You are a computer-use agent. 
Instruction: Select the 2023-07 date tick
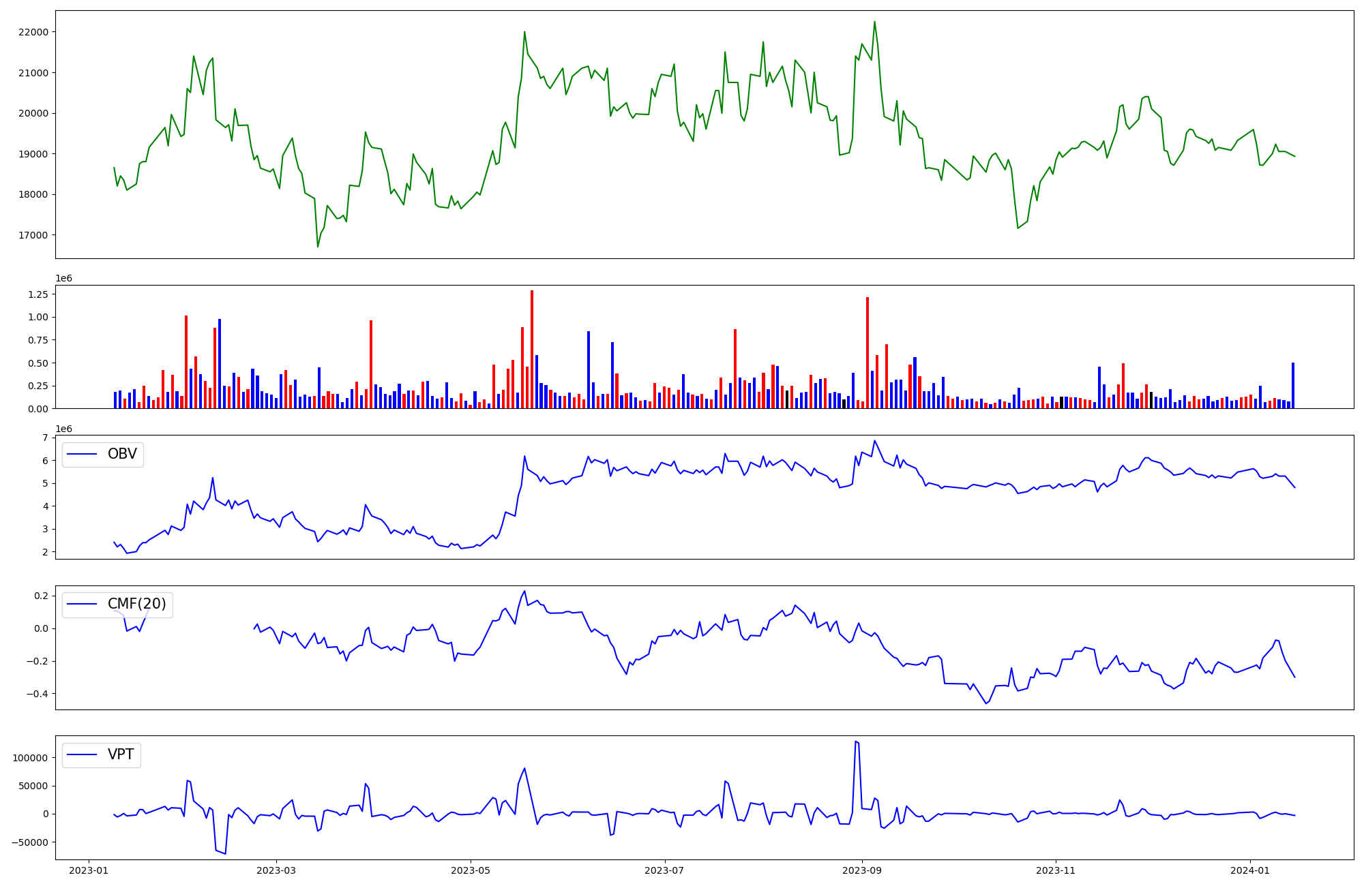point(665,870)
